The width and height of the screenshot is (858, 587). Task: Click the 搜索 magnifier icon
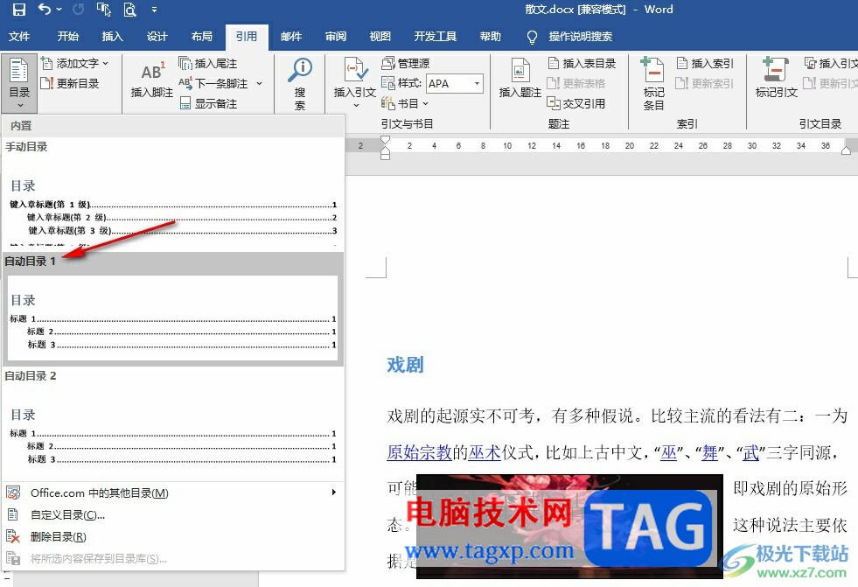pos(300,70)
